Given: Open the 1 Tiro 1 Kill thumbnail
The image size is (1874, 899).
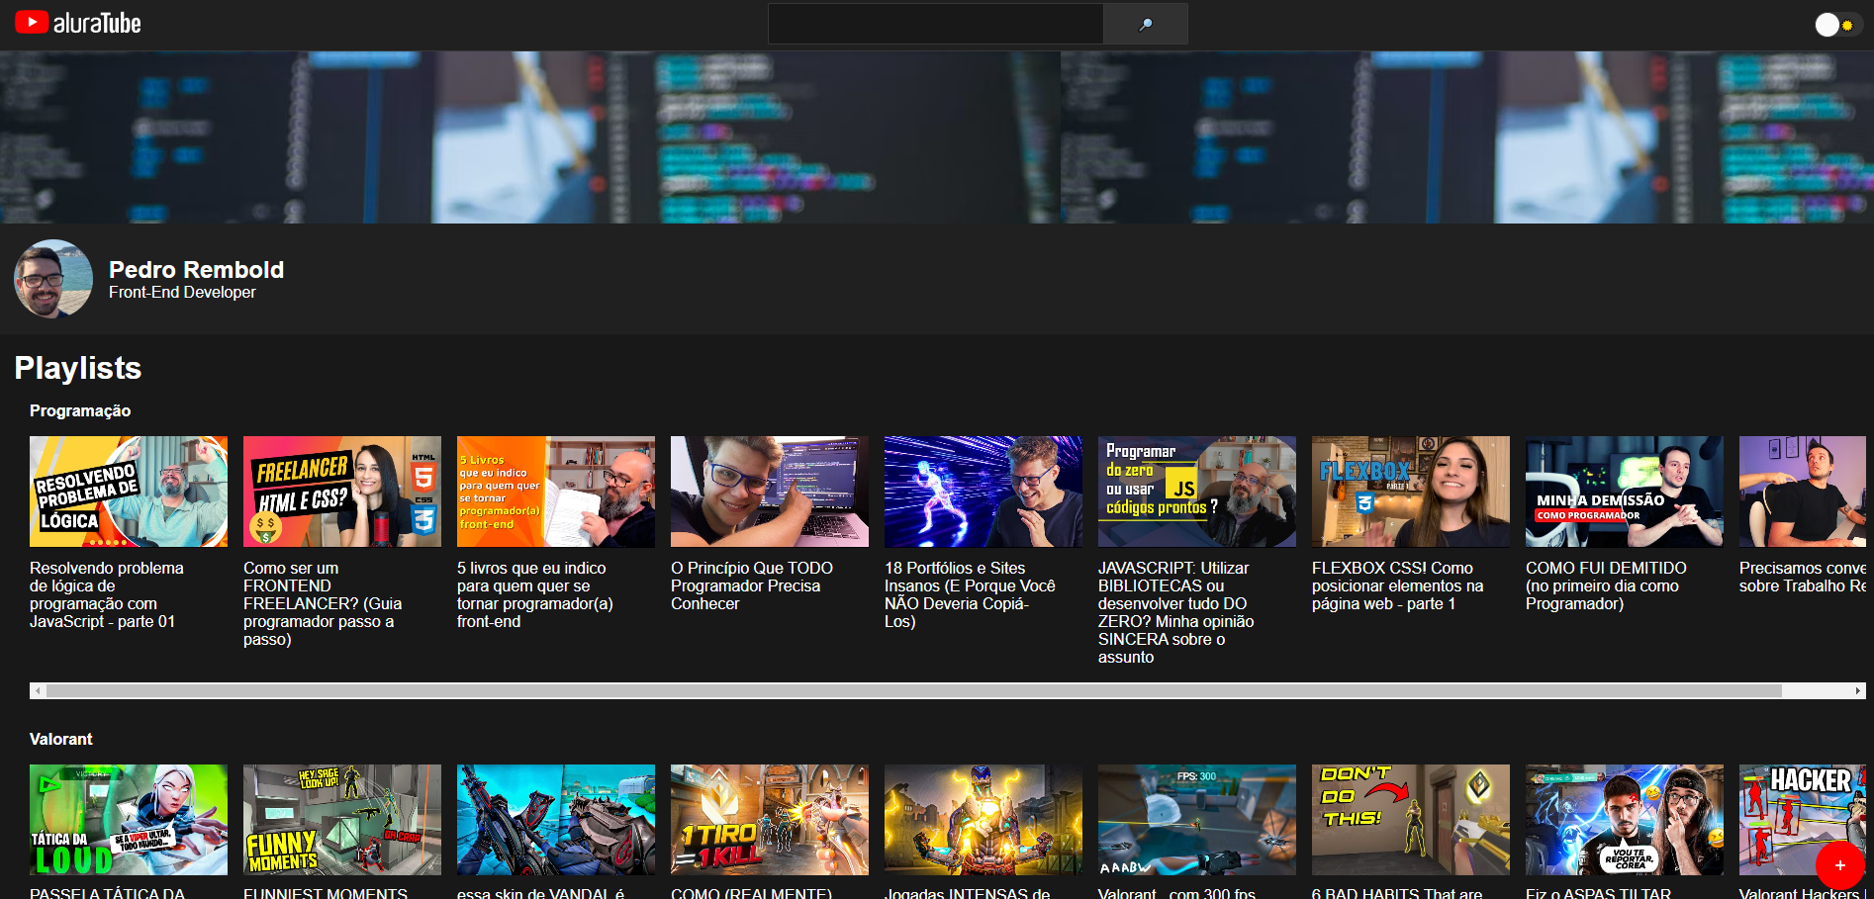Looking at the screenshot, I should [x=770, y=820].
